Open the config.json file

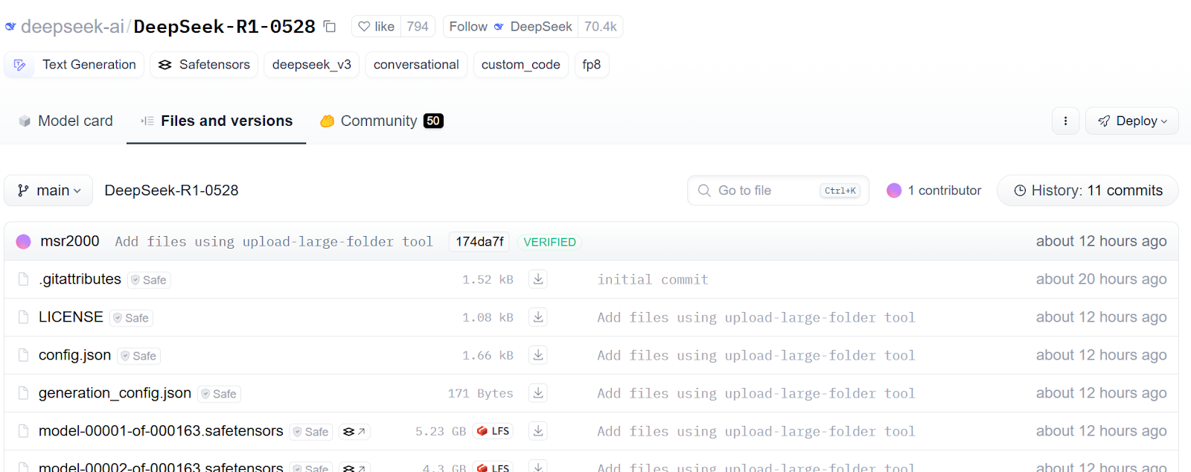pos(74,355)
